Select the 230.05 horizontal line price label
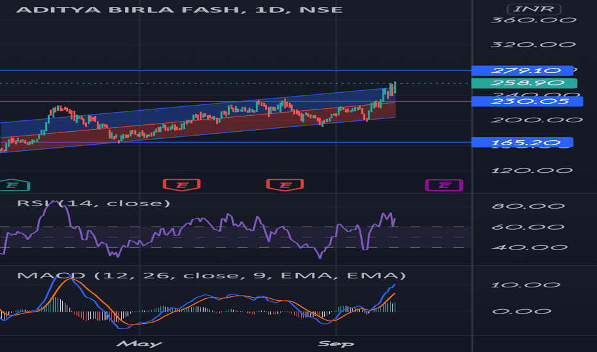This screenshot has height=352, width=597. pos(527,101)
